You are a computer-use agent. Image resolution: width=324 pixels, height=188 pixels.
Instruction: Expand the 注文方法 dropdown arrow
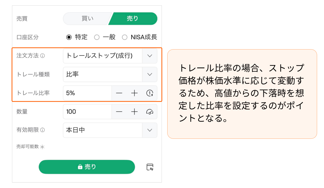[150, 56]
